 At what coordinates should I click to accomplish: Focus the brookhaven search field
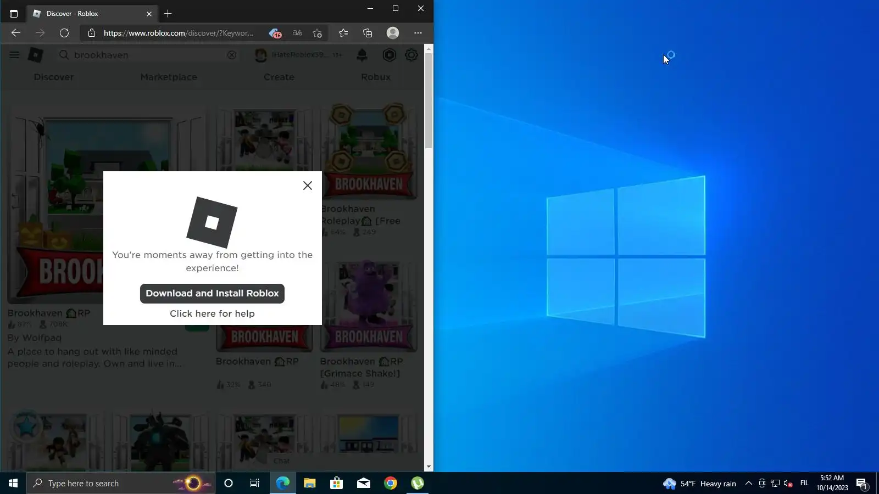click(148, 55)
